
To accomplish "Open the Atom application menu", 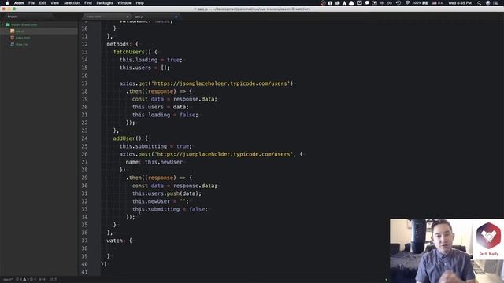I will click(19, 3).
